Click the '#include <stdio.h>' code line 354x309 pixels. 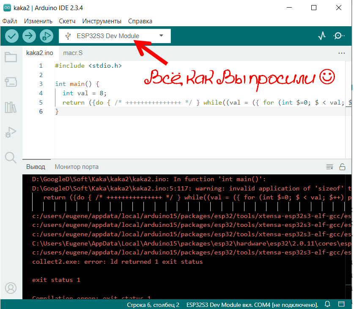pyautogui.click(x=88, y=66)
